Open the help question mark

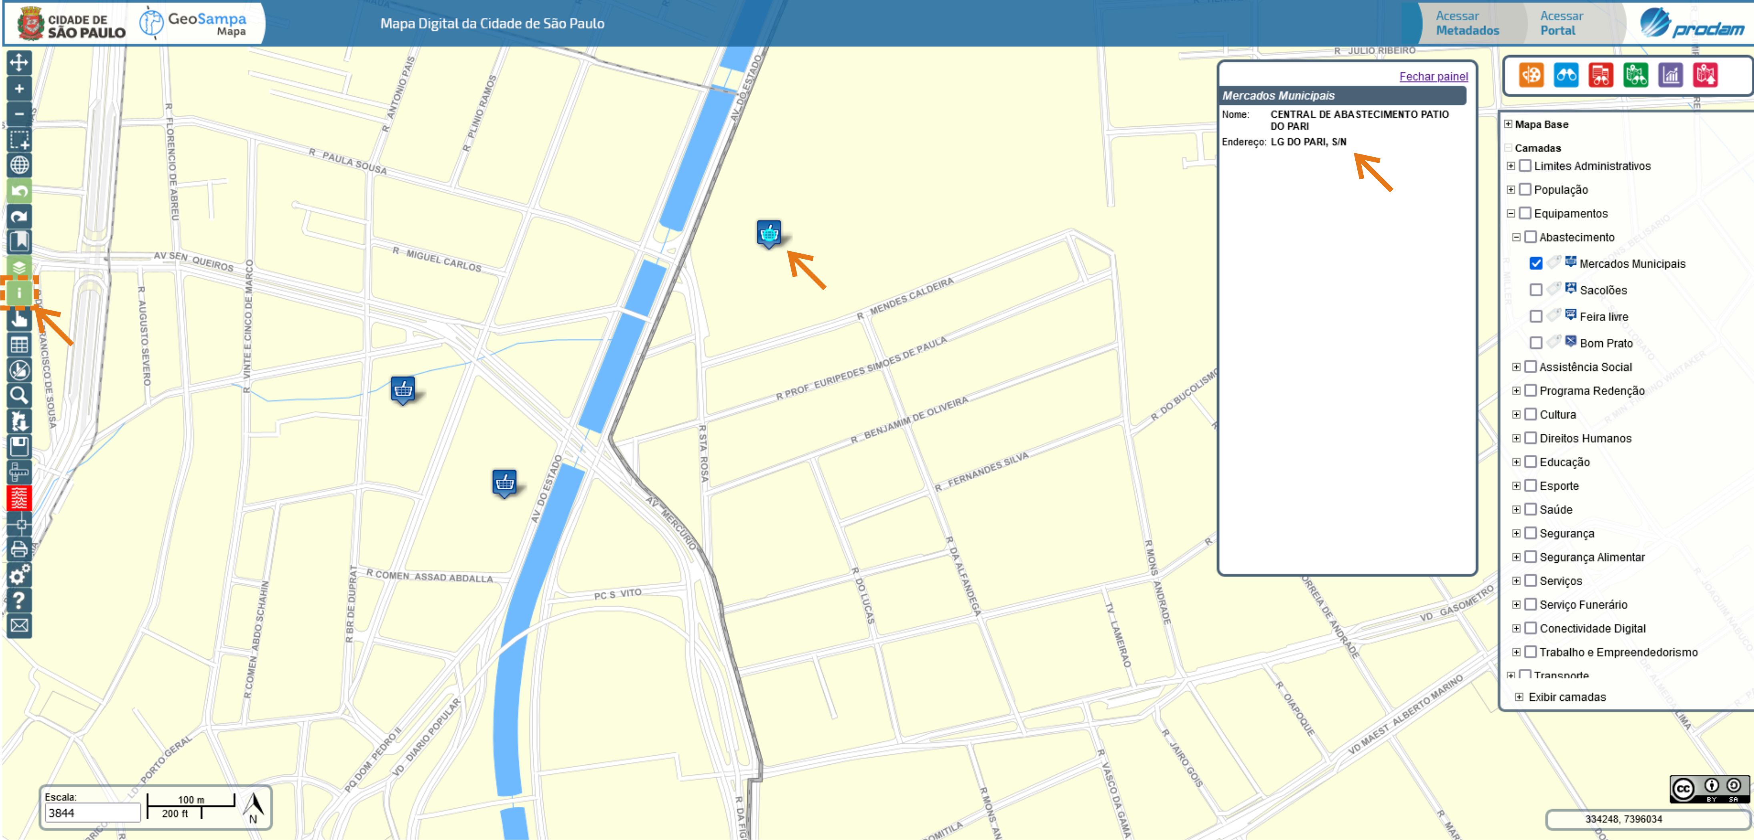[x=19, y=600]
